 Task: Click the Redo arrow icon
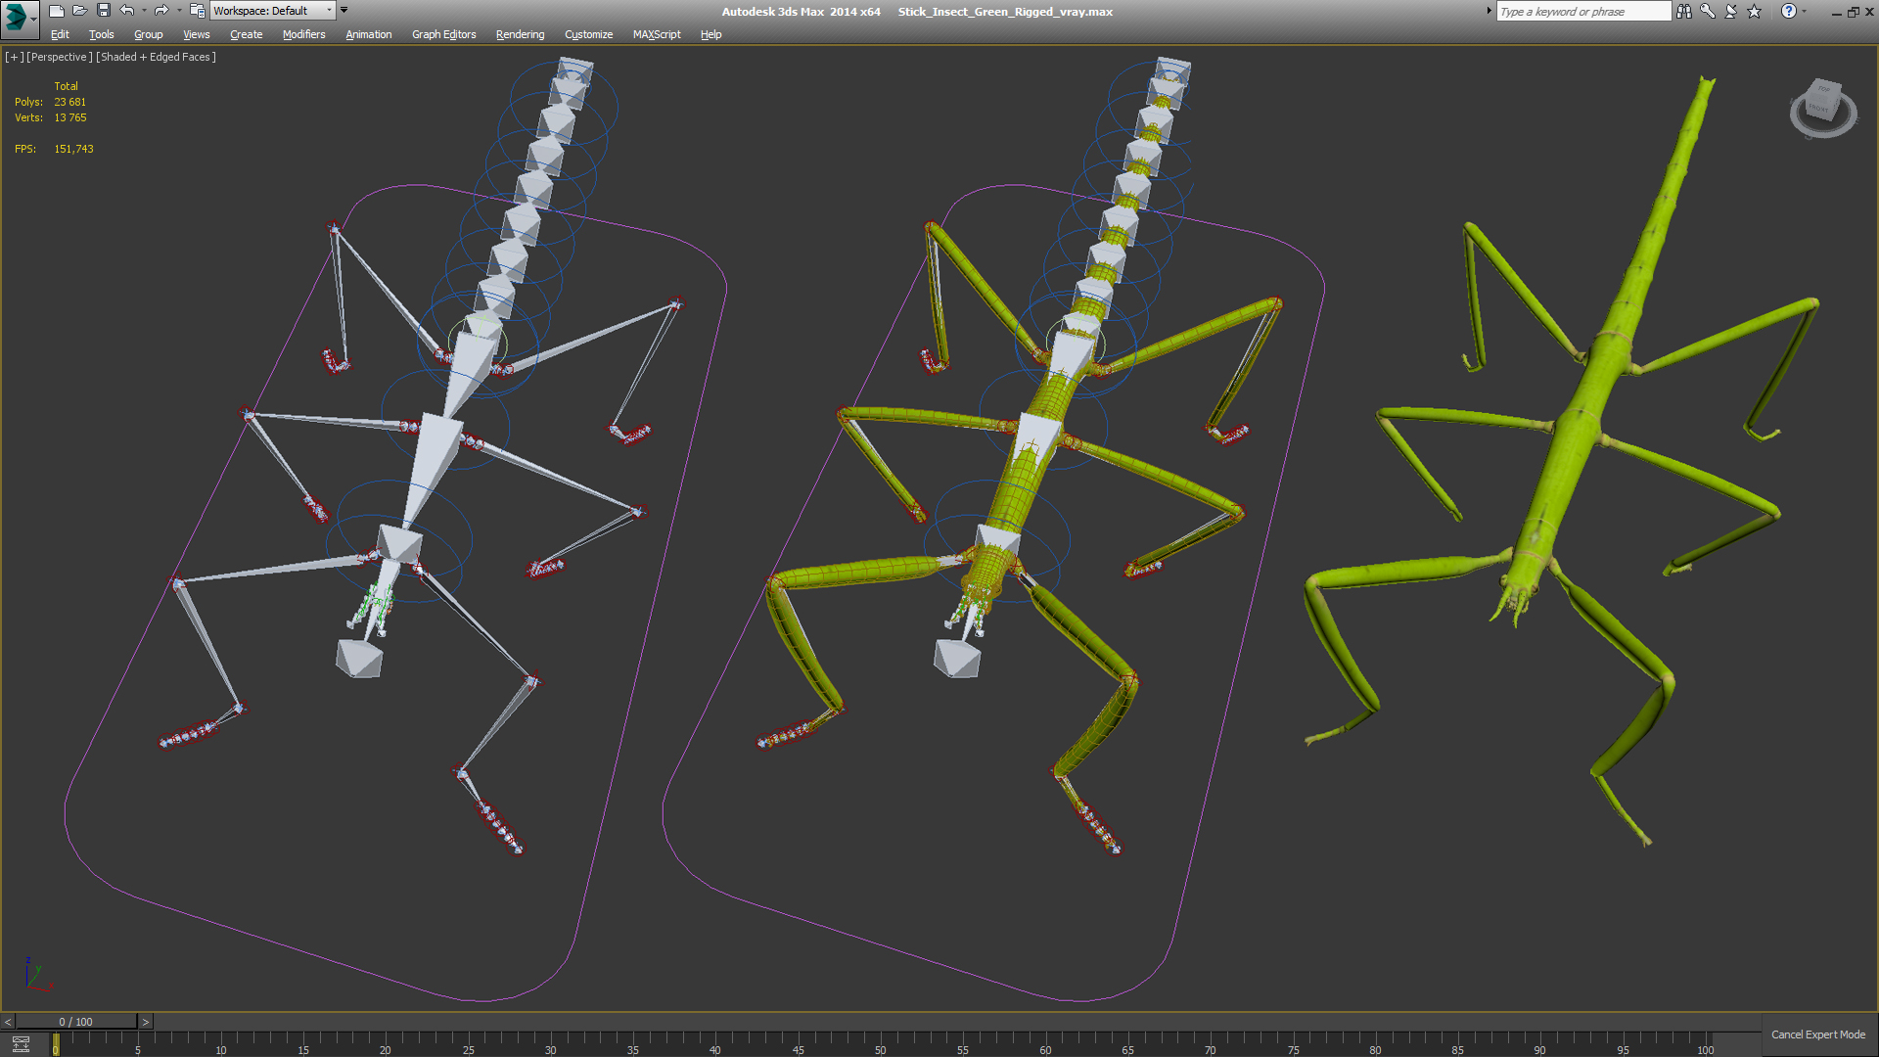[x=161, y=11]
